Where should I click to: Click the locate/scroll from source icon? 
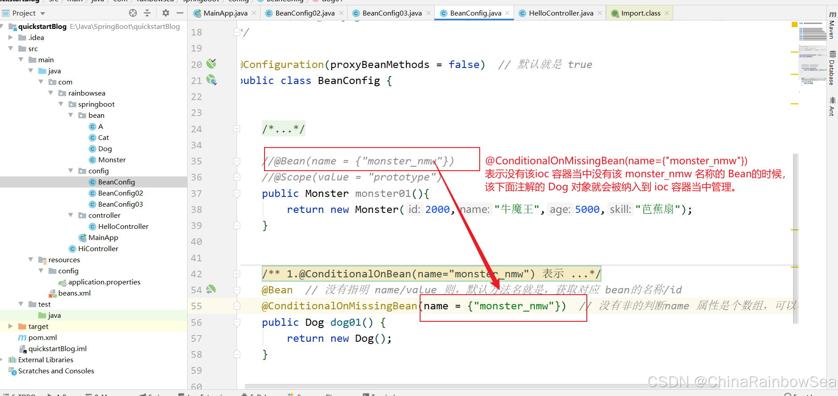pyautogui.click(x=132, y=13)
